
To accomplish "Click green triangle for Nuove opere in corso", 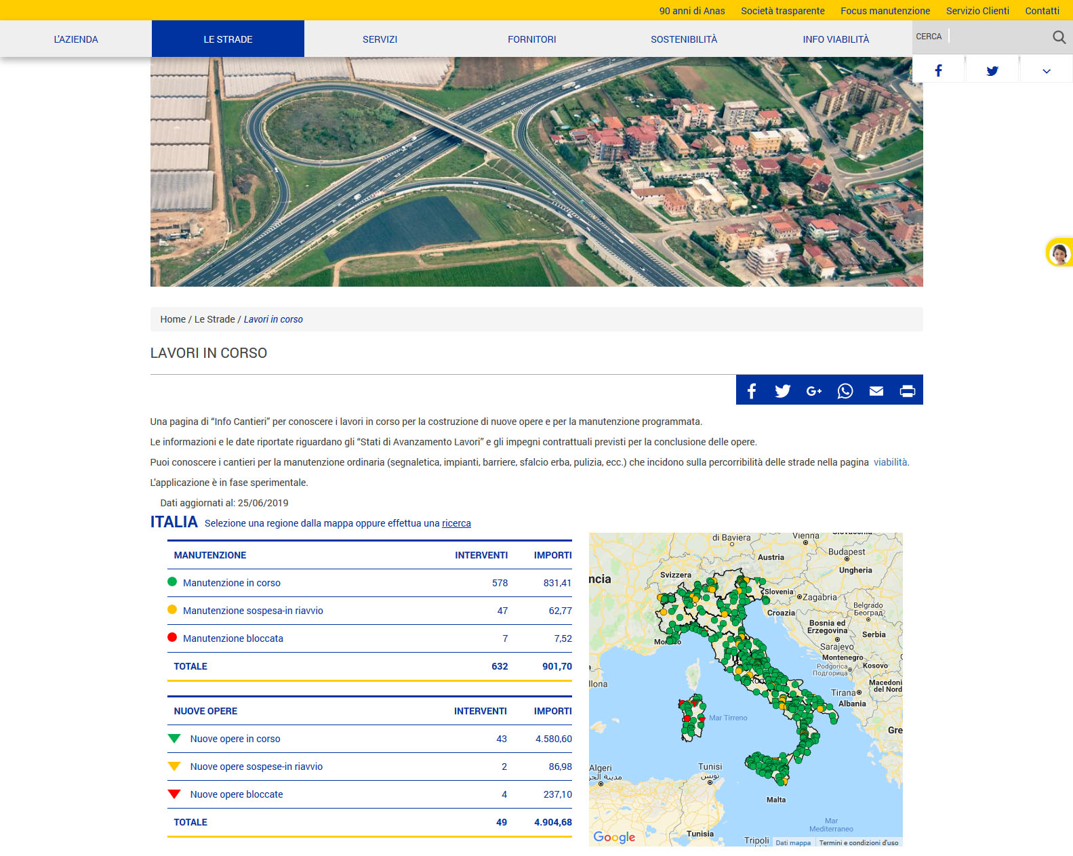I will pos(174,738).
